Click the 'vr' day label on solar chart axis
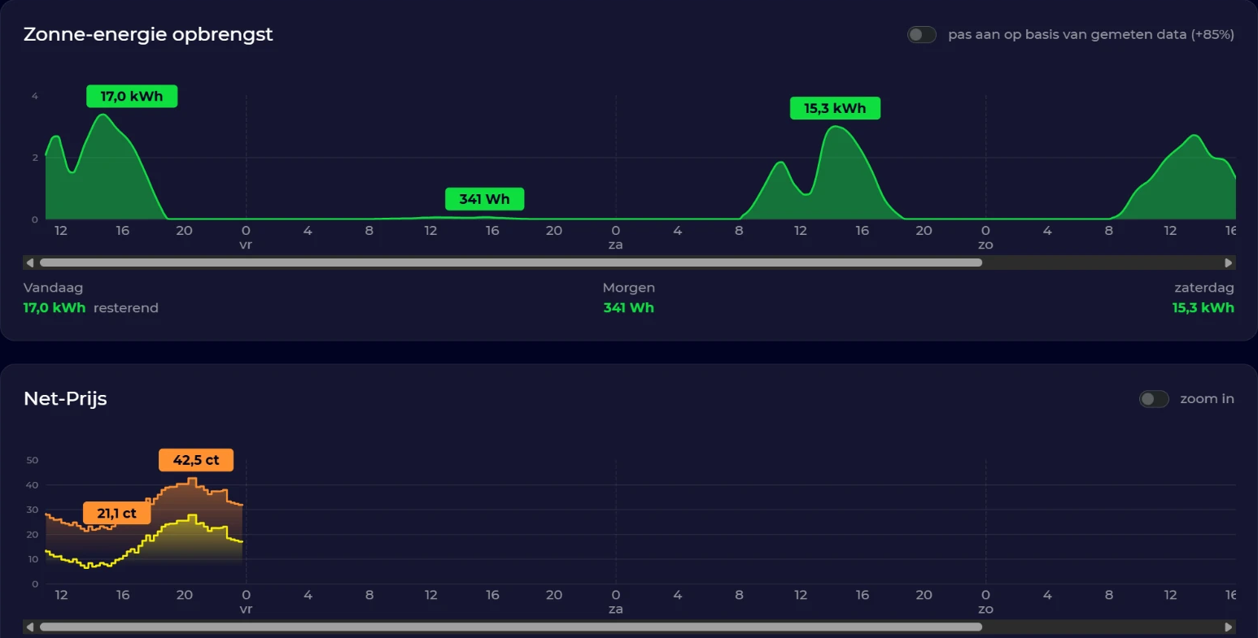This screenshot has width=1258, height=638. click(x=246, y=245)
